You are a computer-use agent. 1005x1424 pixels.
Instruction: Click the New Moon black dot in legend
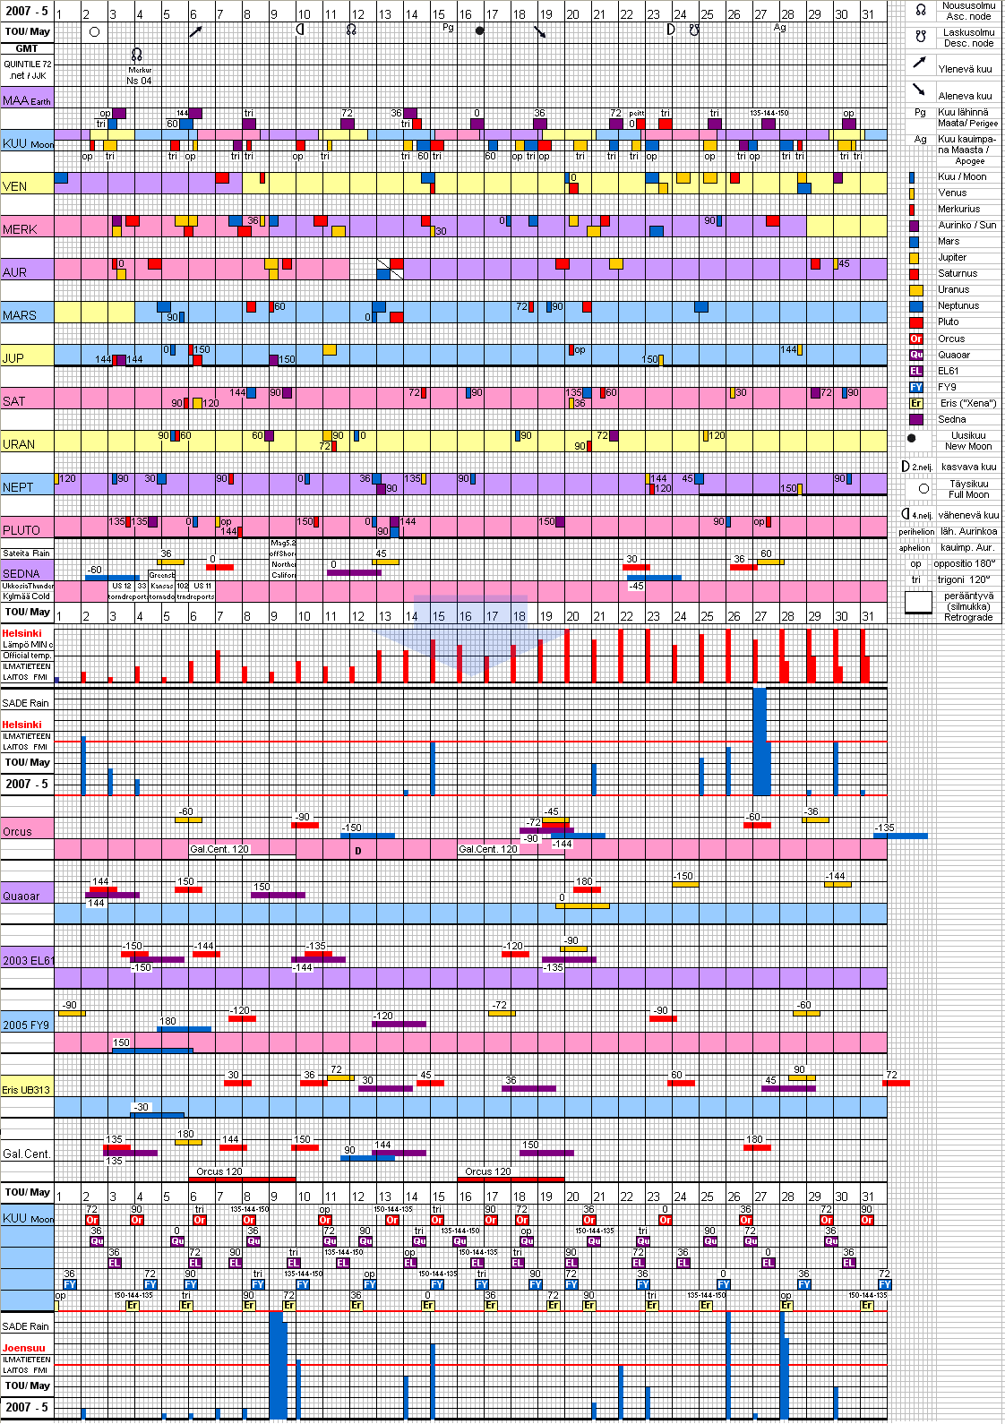[912, 439]
